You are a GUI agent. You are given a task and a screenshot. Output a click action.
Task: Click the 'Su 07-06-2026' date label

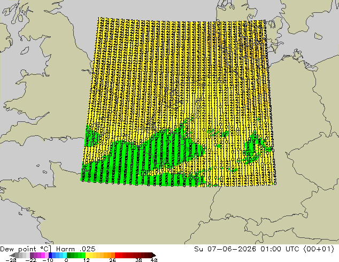[225, 249]
